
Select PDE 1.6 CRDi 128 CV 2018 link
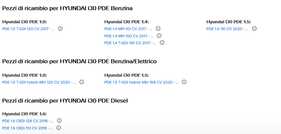[x=28, y=121]
